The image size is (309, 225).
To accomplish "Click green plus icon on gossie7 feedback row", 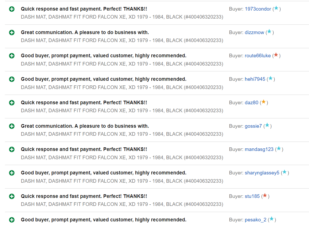I will point(12,126).
